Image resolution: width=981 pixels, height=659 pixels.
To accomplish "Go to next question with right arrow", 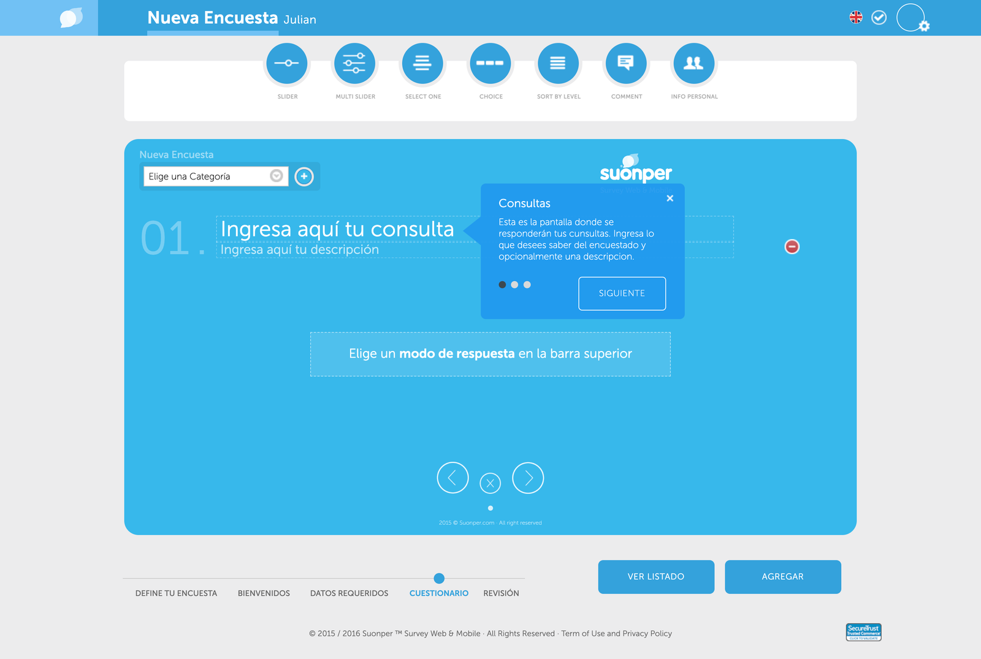I will pos(528,478).
